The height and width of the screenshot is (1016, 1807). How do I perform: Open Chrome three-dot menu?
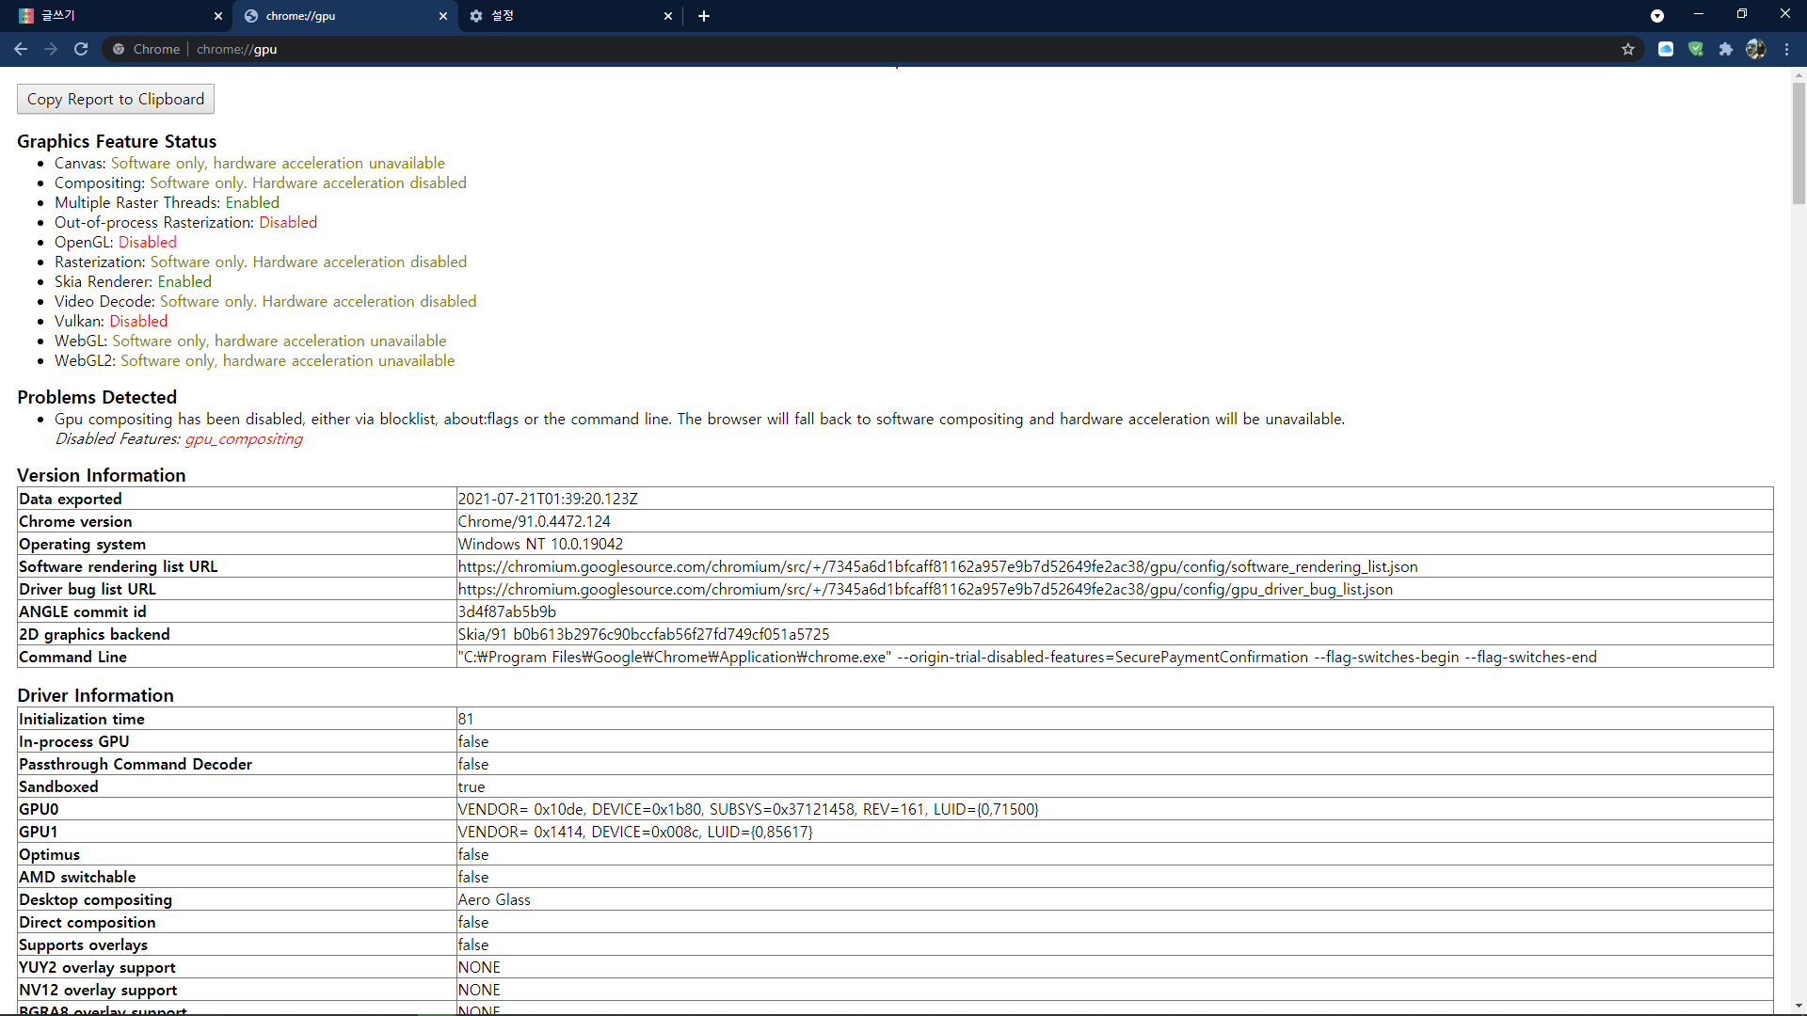[1787, 49]
